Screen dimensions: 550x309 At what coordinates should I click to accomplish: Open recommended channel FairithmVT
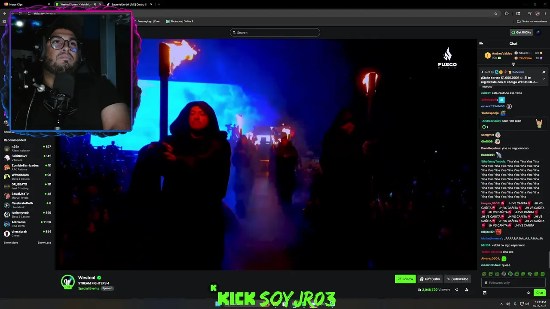[27, 158]
